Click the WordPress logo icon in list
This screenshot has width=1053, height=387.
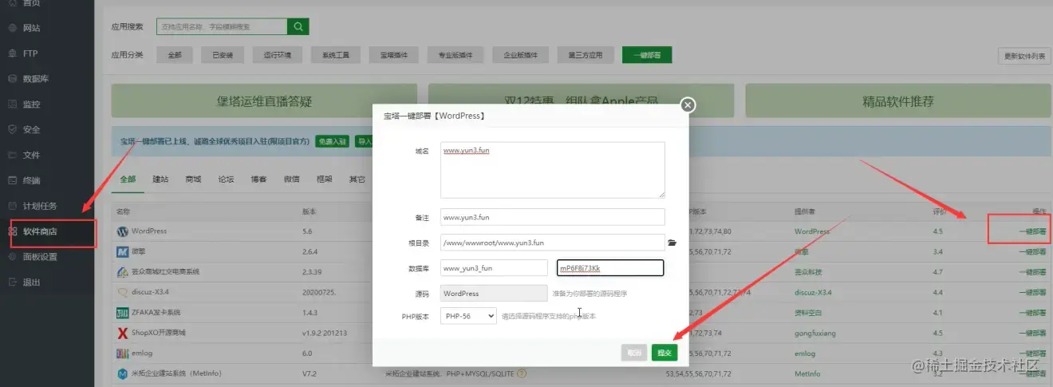click(x=122, y=231)
